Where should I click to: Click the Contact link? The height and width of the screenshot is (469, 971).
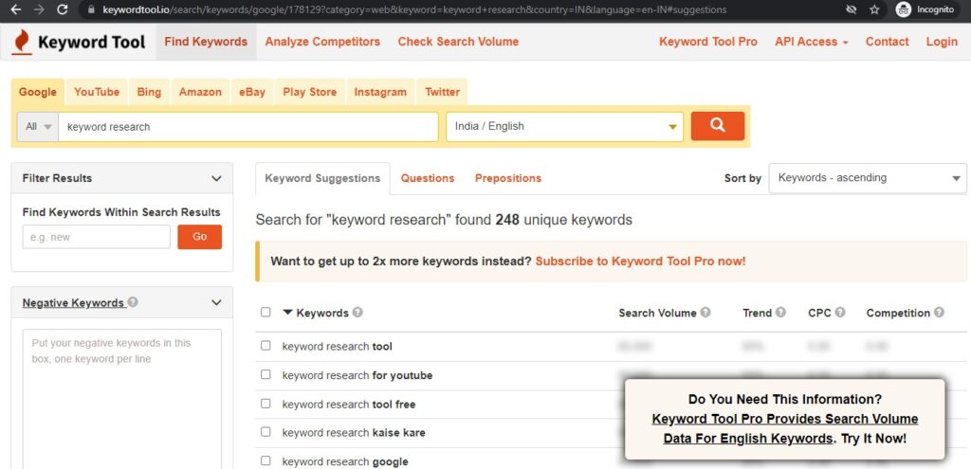[887, 42]
